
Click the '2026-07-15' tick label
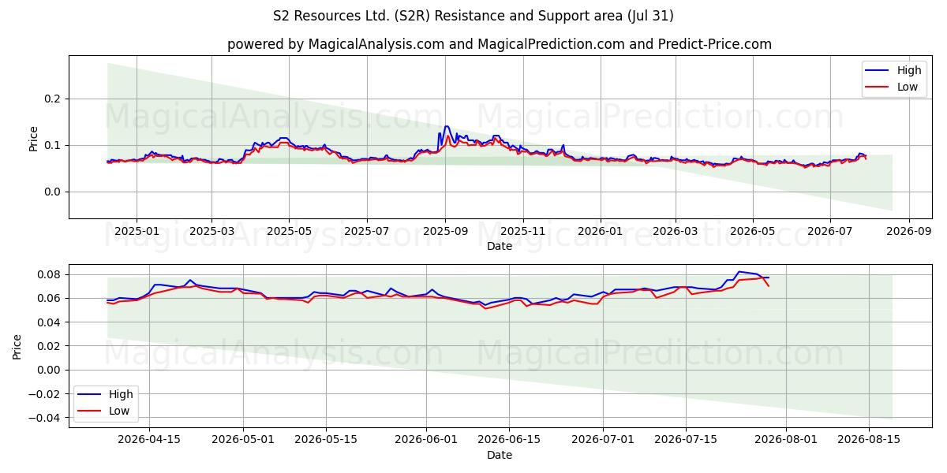coord(685,440)
